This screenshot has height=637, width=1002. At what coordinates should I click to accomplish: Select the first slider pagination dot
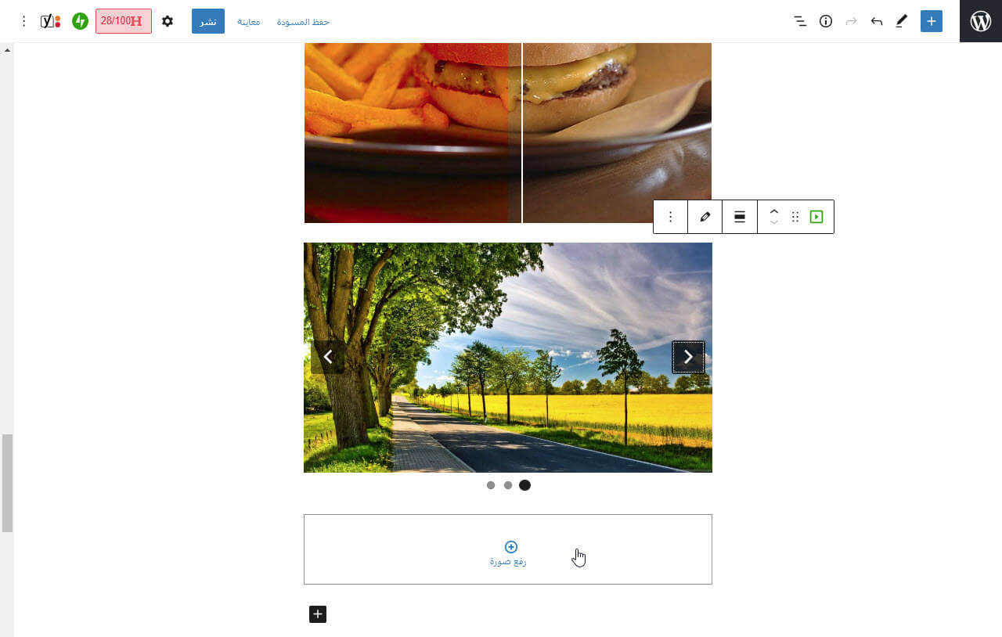[491, 485]
